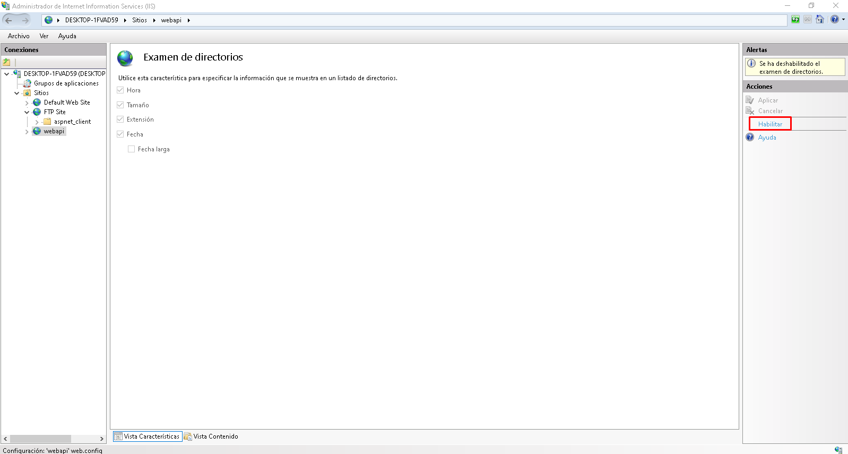Viewport: 848px width, 454px height.
Task: Open the Archivo menu
Action: [19, 36]
